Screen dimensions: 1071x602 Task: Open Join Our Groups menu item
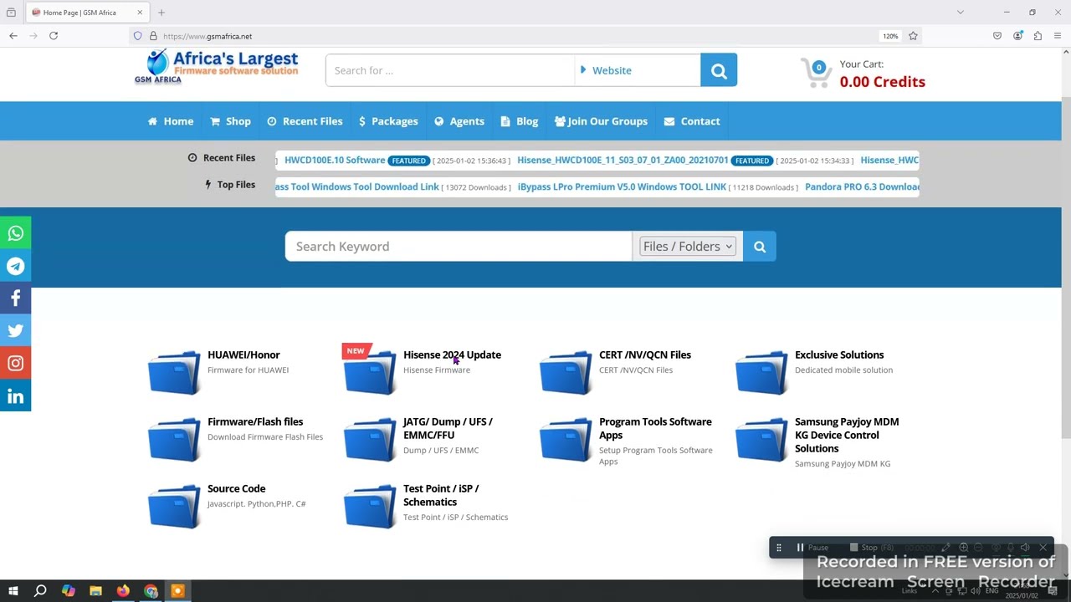pos(601,121)
